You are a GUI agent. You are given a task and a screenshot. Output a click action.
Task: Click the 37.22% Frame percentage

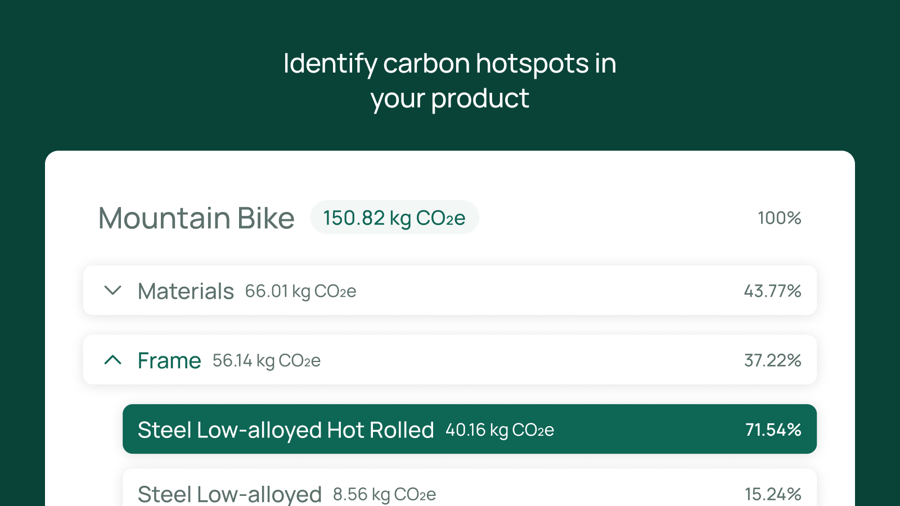[x=772, y=360]
